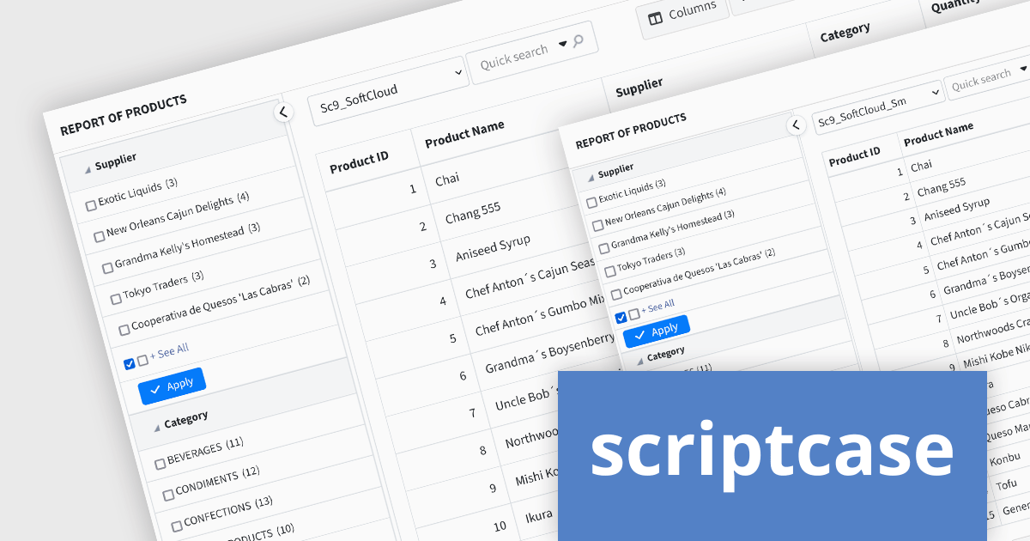Tick Cooperativa de Quesos in large report
This screenshot has width=1030, height=541.
coord(124,329)
